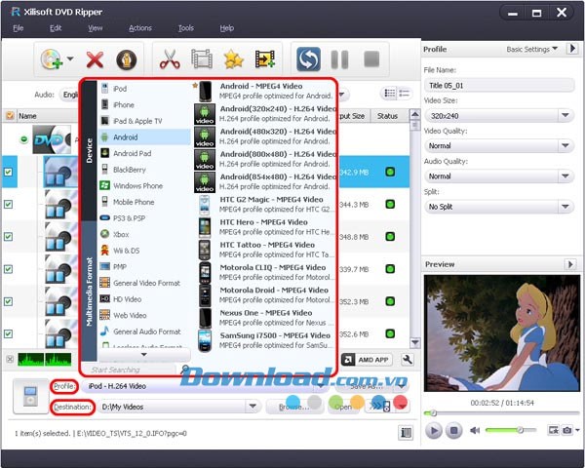Toggle the check-all box in Name header
Screen dimensions: 585x468
(x=10, y=116)
